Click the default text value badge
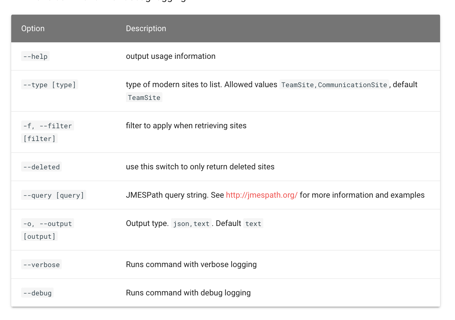This screenshot has width=455, height=320. (x=253, y=223)
